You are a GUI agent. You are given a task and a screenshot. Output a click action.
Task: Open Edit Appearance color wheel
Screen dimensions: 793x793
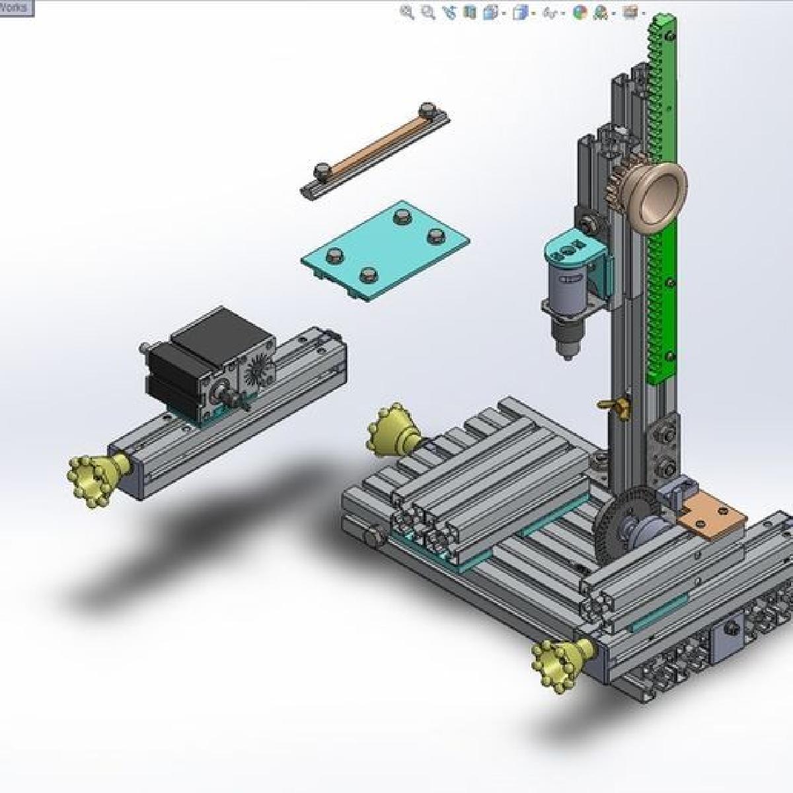tap(580, 12)
